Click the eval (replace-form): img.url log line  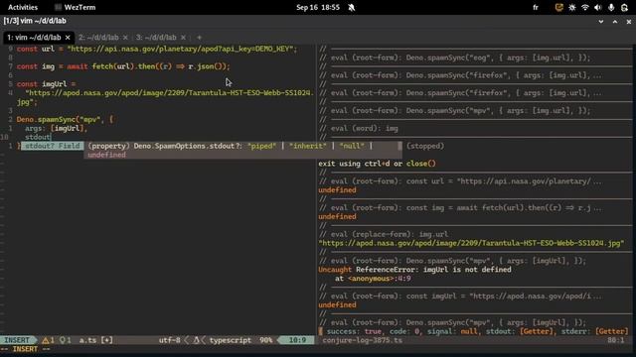pos(384,234)
